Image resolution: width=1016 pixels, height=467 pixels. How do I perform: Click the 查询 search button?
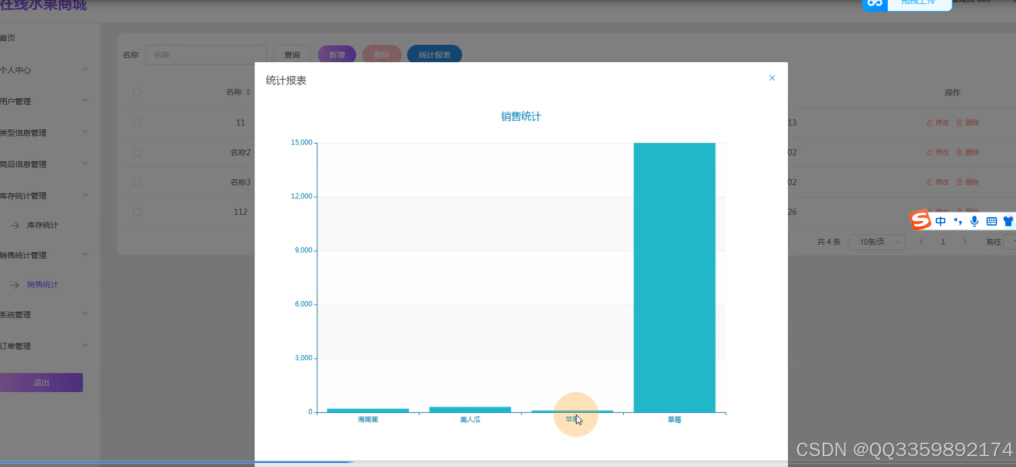pyautogui.click(x=292, y=55)
